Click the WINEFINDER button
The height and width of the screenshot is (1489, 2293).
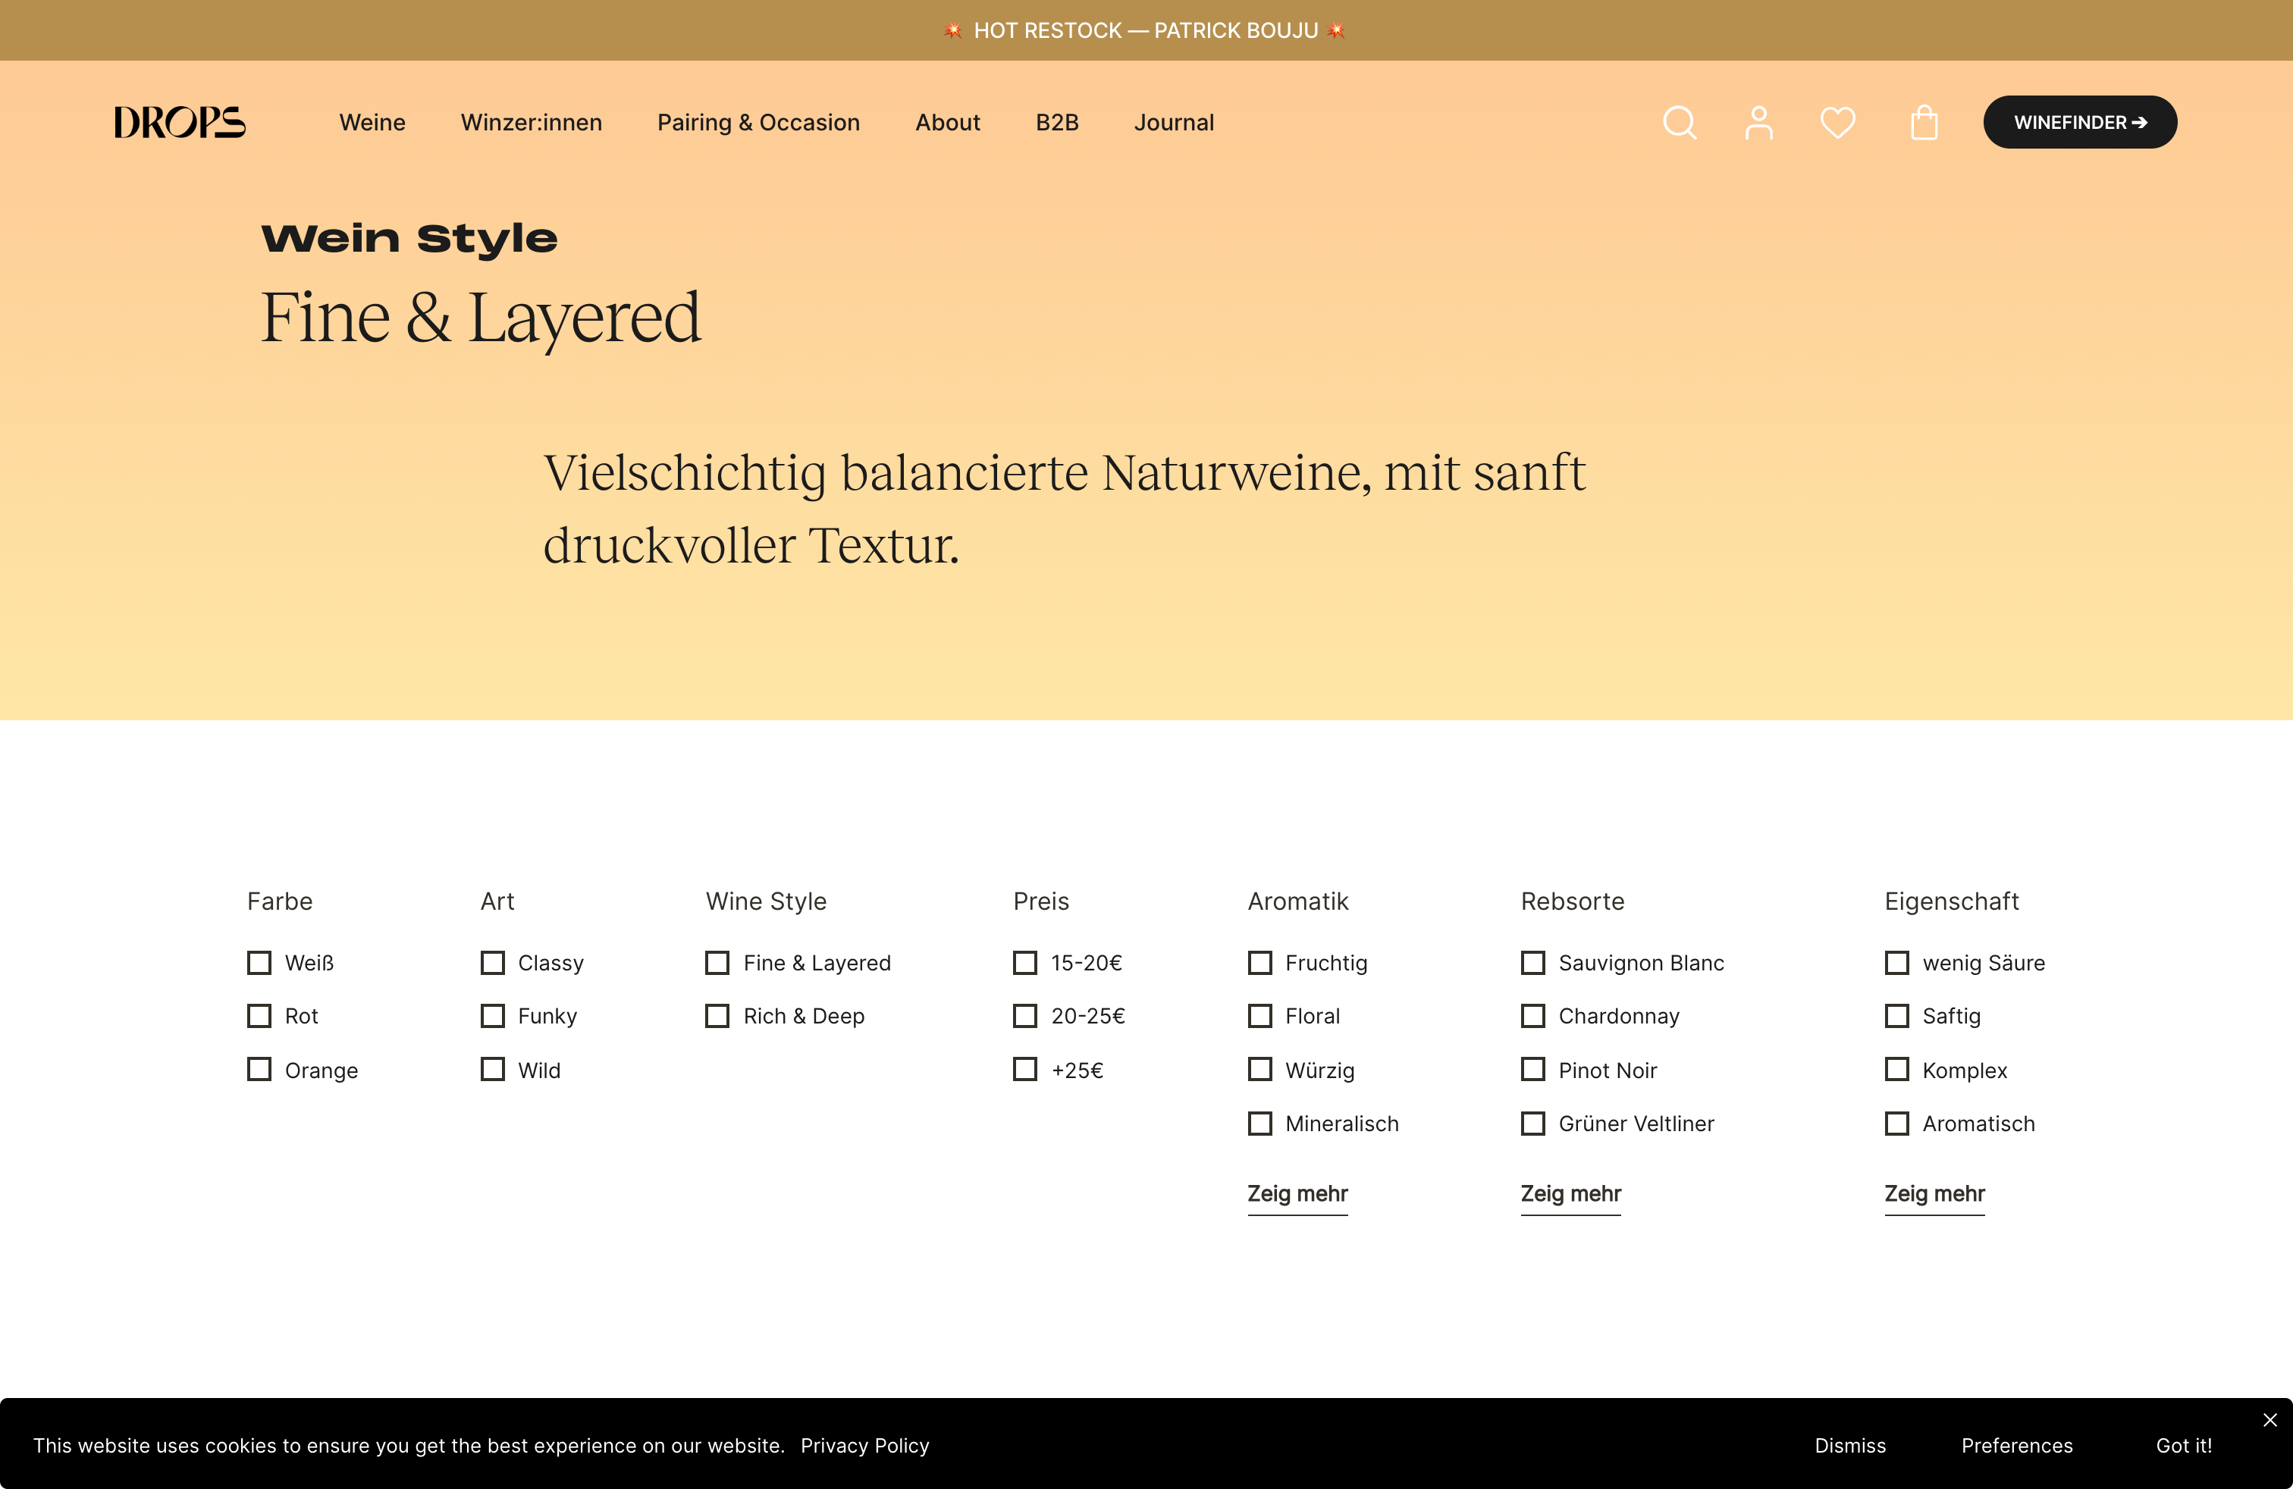coord(2079,122)
